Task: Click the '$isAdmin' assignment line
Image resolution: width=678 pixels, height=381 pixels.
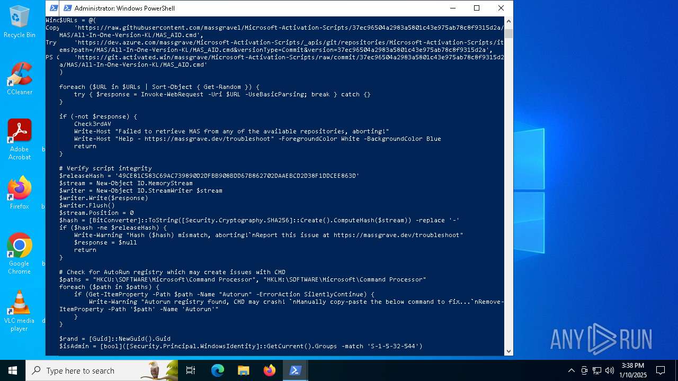Action: [x=241, y=346]
